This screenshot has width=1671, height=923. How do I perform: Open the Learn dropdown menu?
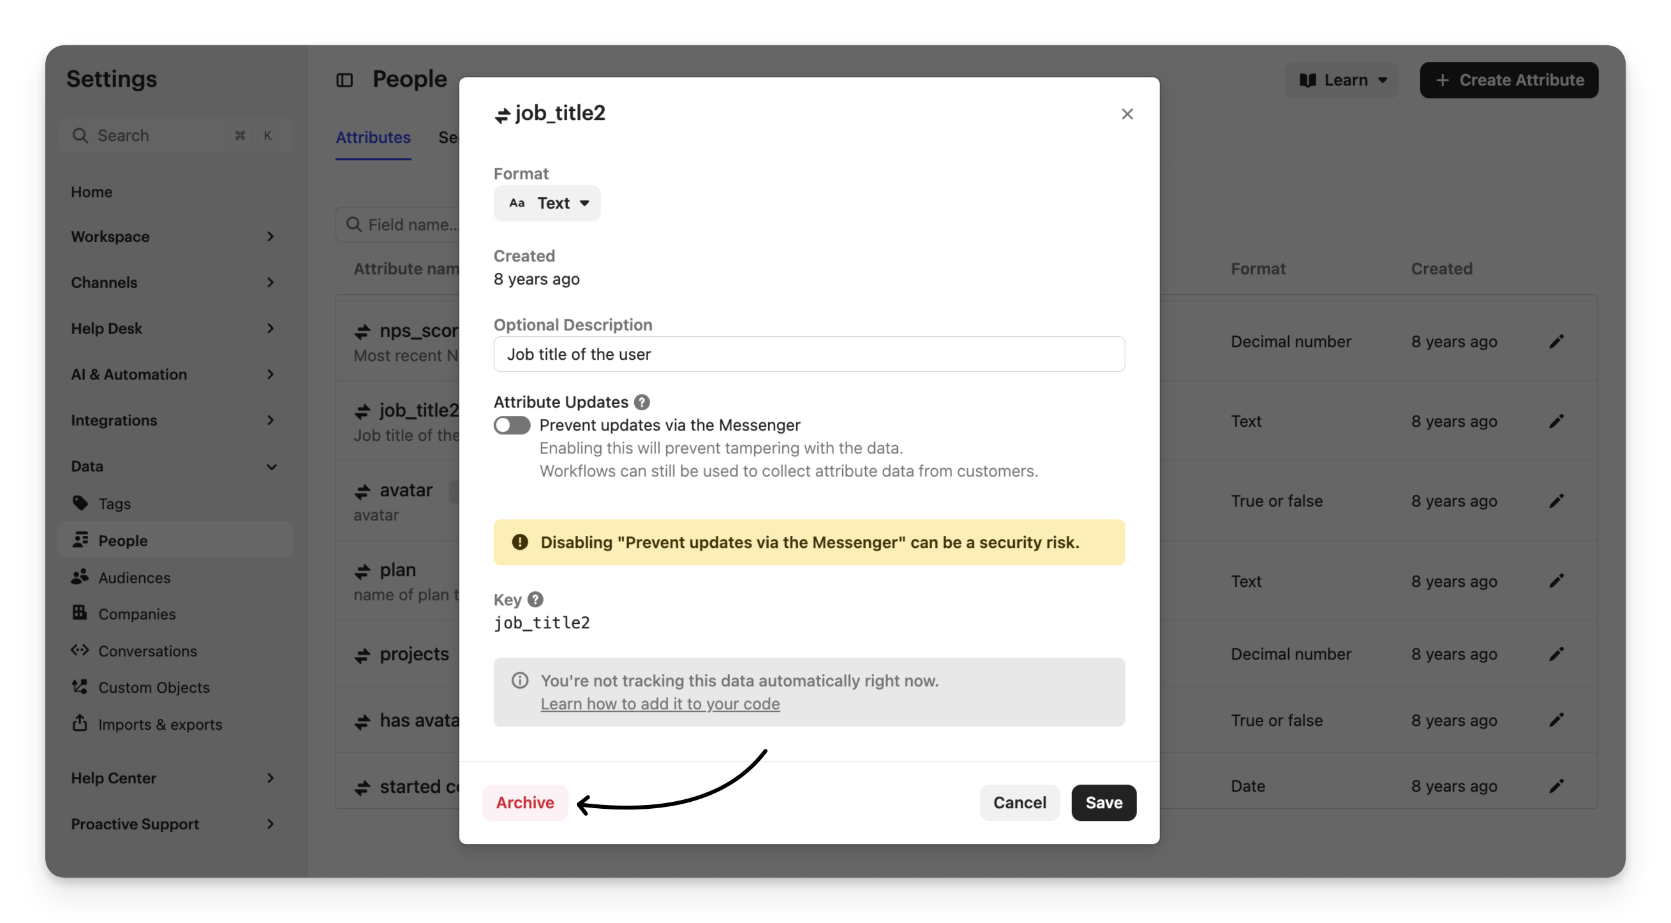[x=1342, y=80]
